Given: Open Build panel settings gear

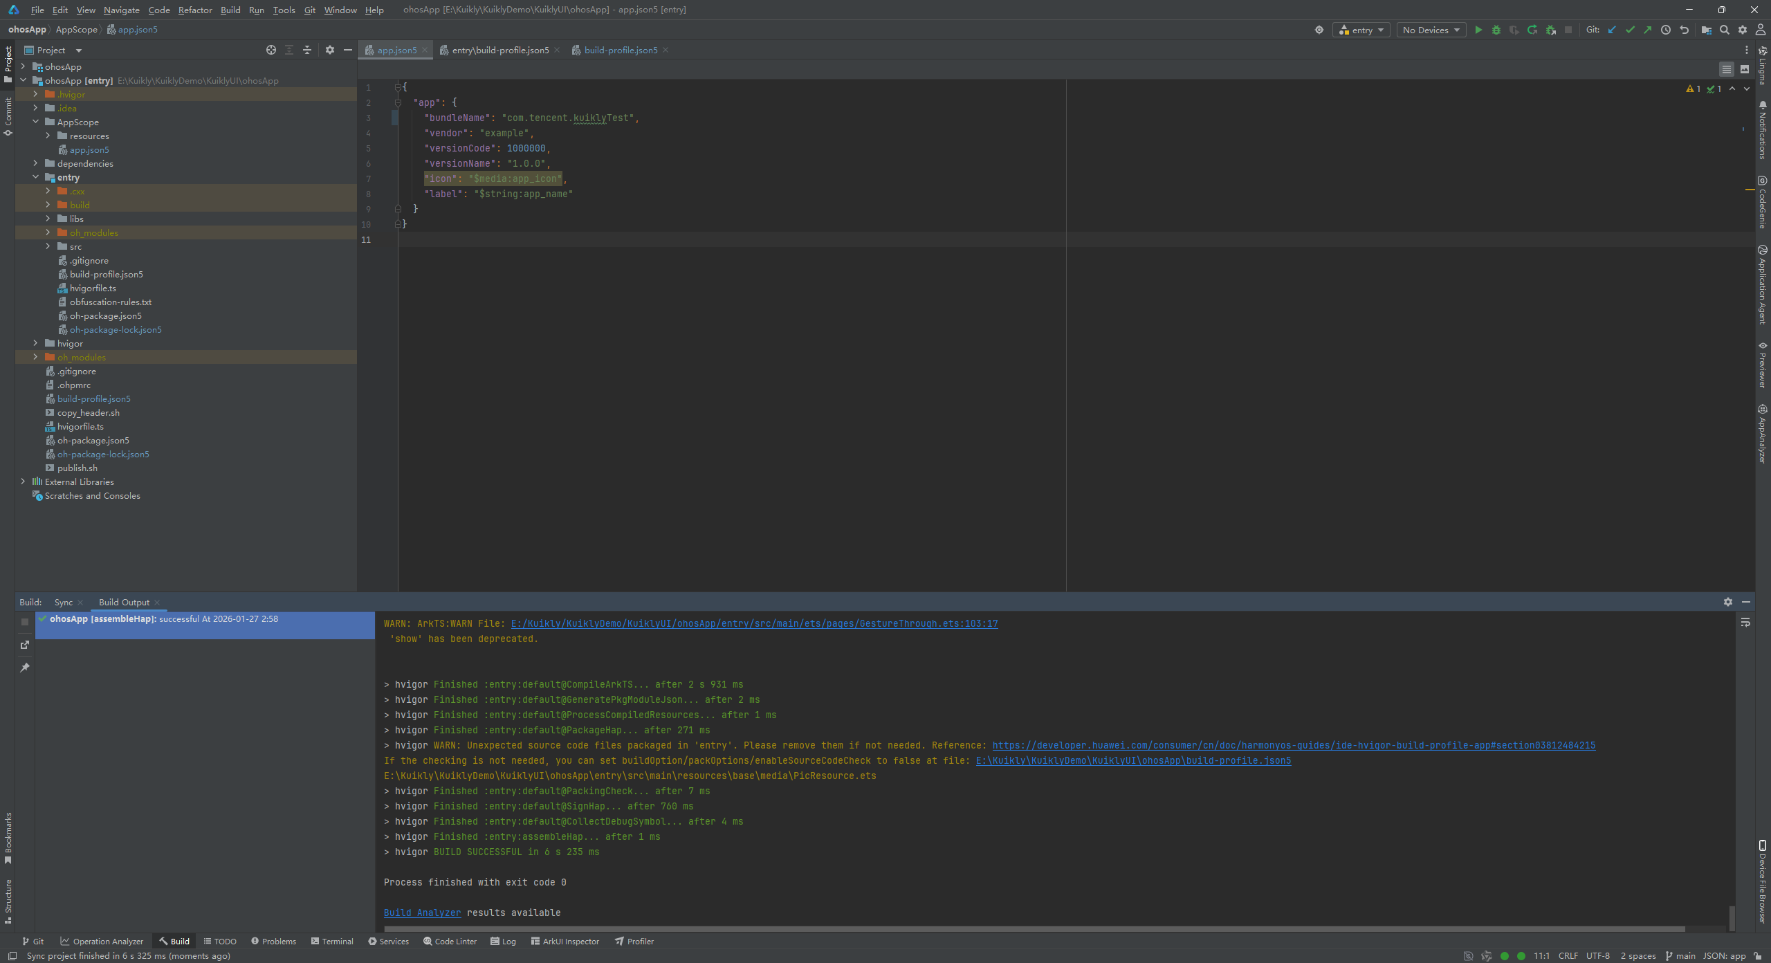Looking at the screenshot, I should [x=1728, y=602].
